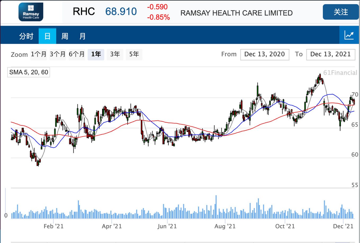Click the price value 68.910
360x243 pixels.
(121, 11)
